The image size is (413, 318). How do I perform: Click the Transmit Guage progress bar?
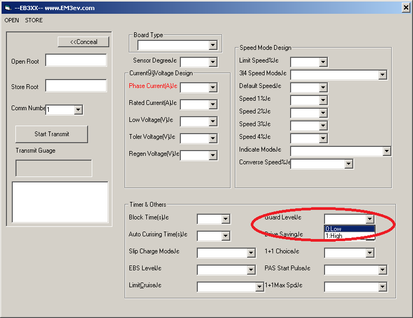pyautogui.click(x=54, y=168)
